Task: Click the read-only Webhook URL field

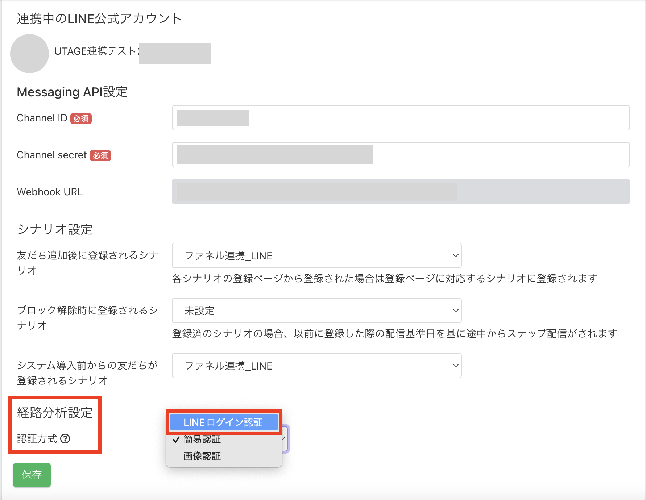Action: [x=400, y=192]
